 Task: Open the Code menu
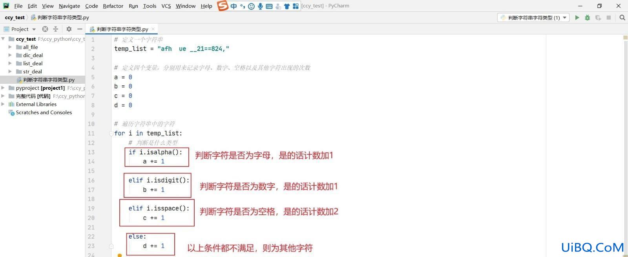91,6
